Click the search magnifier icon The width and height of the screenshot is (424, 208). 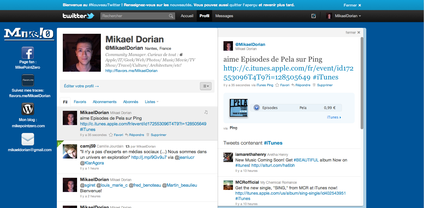click(171, 16)
